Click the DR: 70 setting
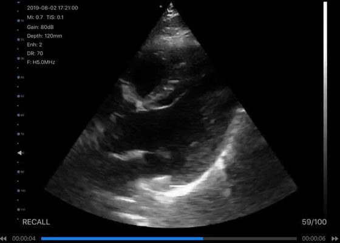 [x=35, y=53]
